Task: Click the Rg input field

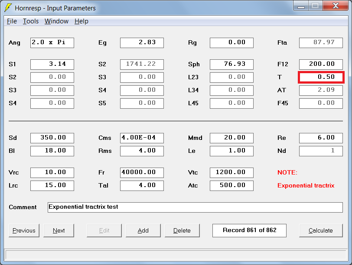Action: (231, 42)
